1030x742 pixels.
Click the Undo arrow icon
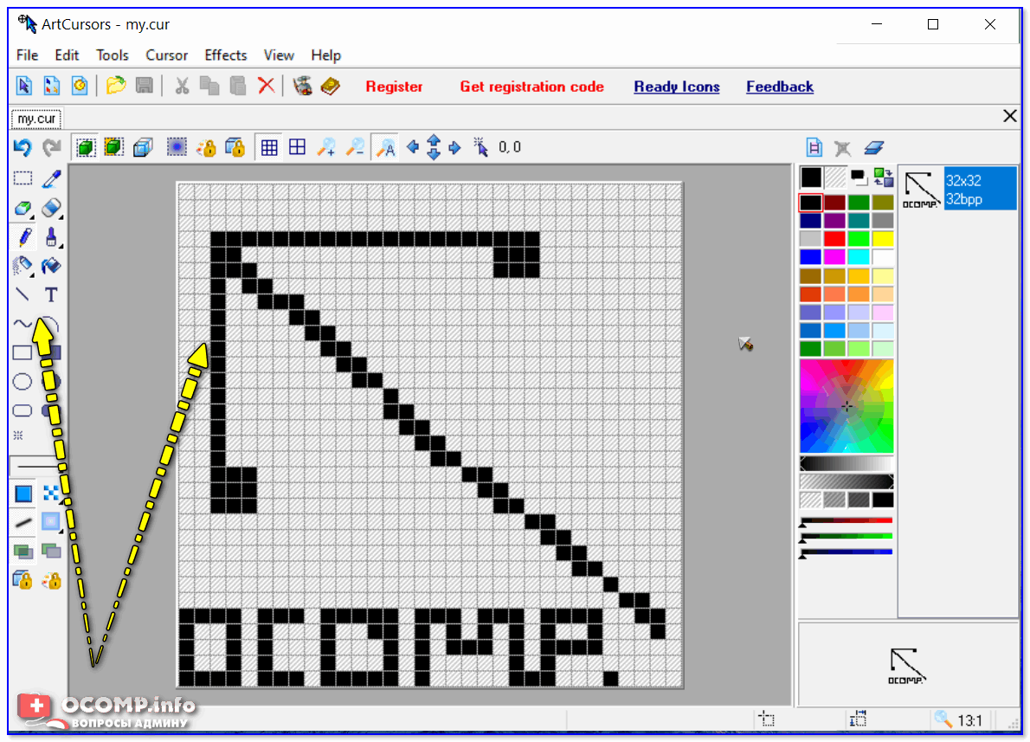pos(23,147)
